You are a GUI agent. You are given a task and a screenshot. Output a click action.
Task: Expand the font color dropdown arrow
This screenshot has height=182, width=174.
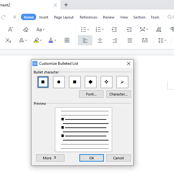click(x=56, y=41)
